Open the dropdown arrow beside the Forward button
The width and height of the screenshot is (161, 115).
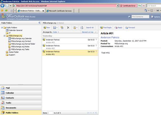click(10, 6)
